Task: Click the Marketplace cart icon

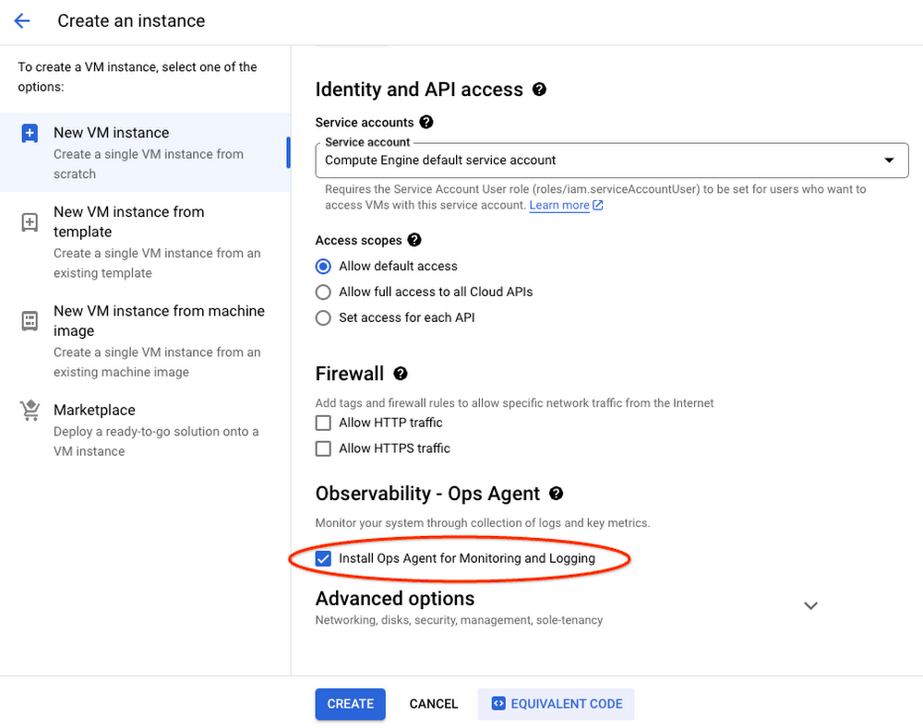Action: pos(30,412)
